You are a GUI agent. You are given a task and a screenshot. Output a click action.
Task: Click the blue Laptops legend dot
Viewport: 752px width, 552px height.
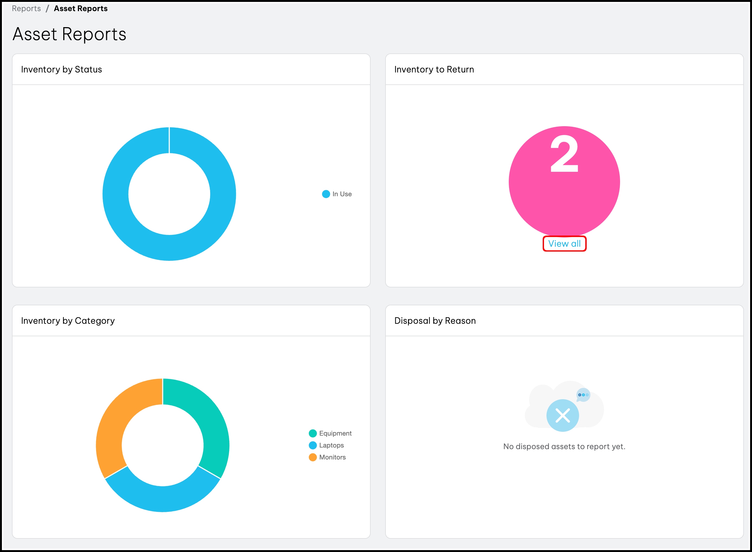(x=312, y=445)
